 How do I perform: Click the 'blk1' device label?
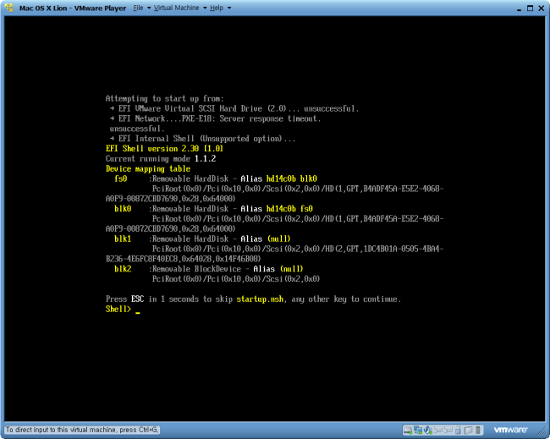pos(123,239)
